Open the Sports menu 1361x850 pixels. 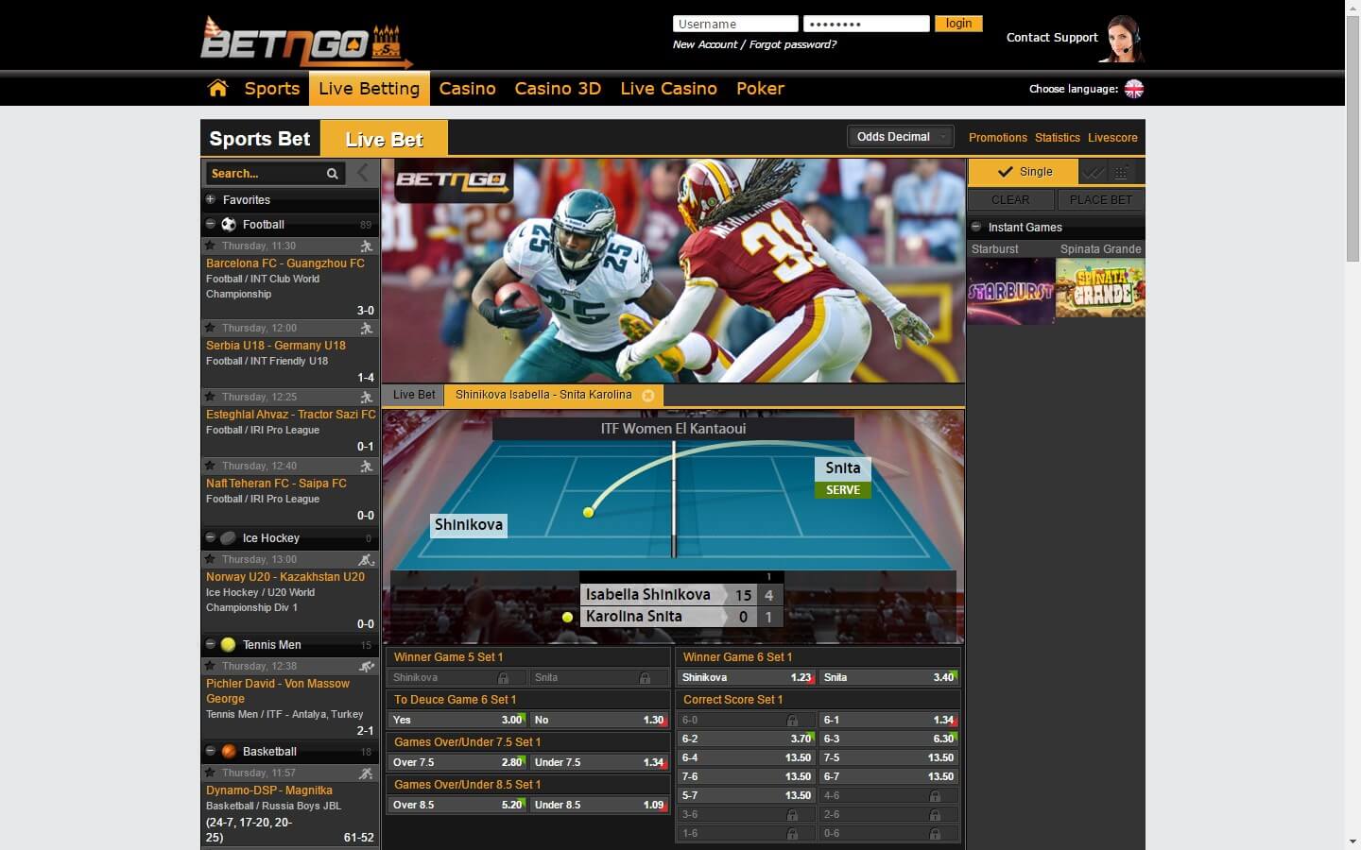click(x=272, y=89)
